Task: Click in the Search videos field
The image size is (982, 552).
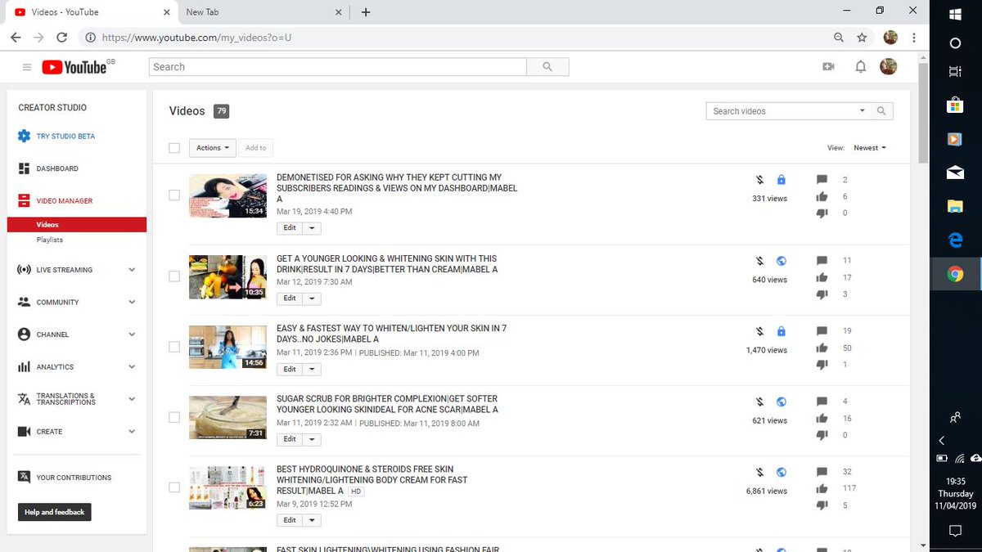Action: point(782,111)
